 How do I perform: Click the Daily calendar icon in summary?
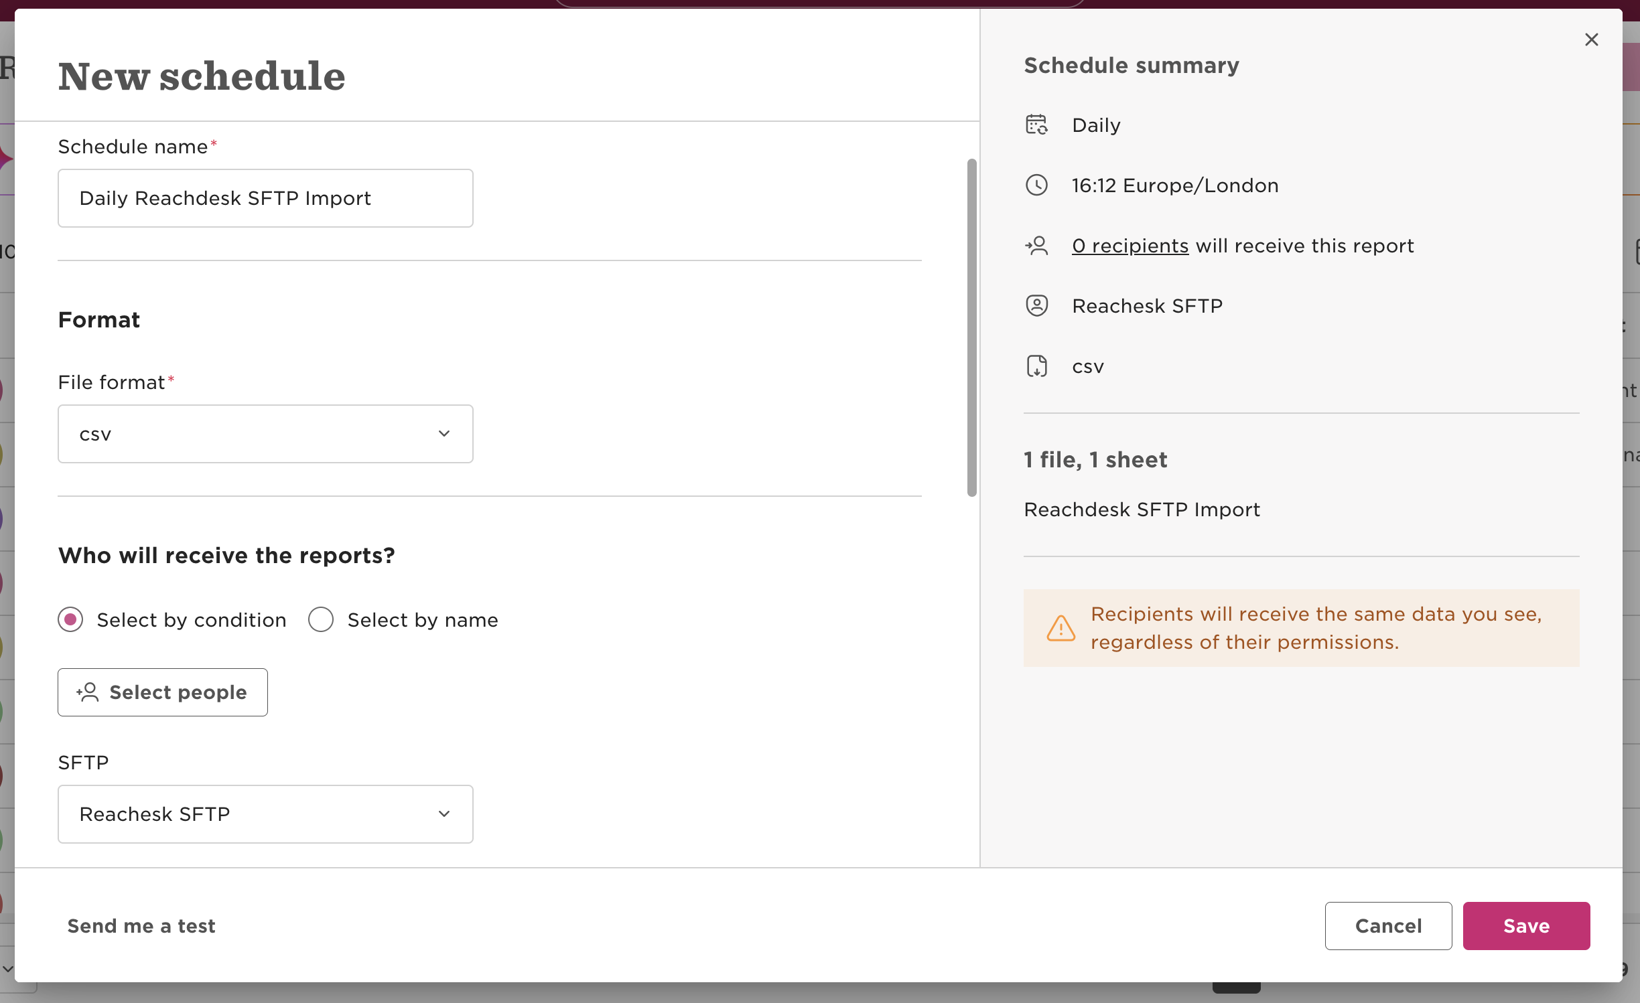[1036, 125]
